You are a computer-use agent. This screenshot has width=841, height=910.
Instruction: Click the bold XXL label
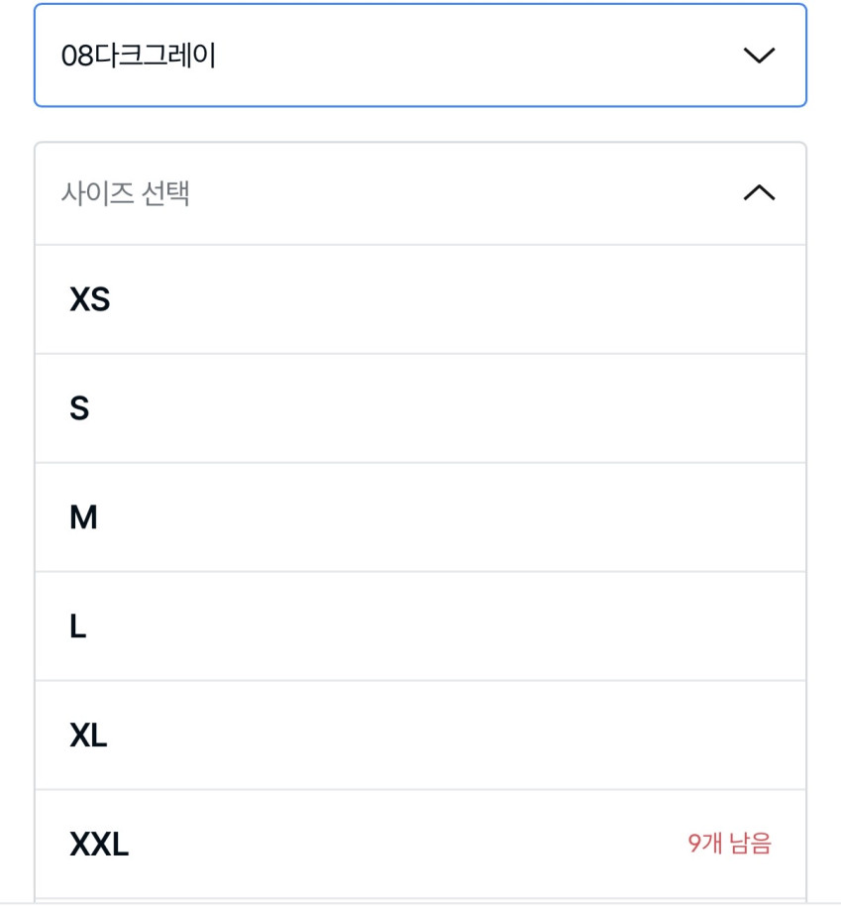pyautogui.click(x=99, y=845)
